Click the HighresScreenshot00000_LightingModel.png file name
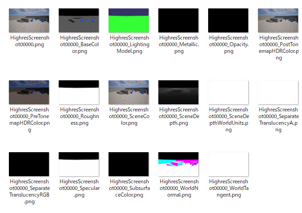This screenshot has height=213, width=302. 129,44
